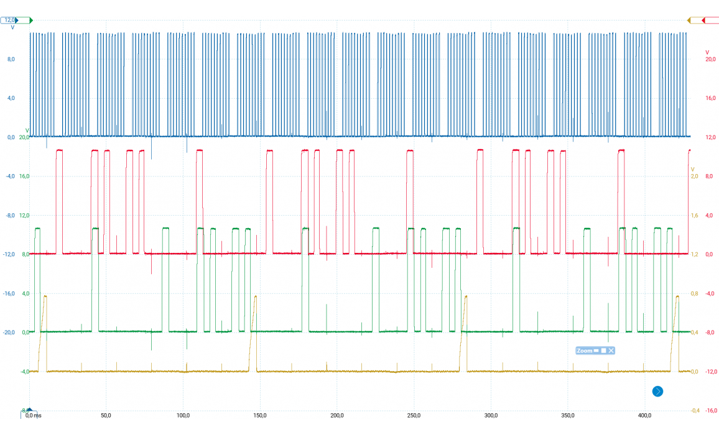
Task: Click the blue V unit label
Action: pos(12,28)
